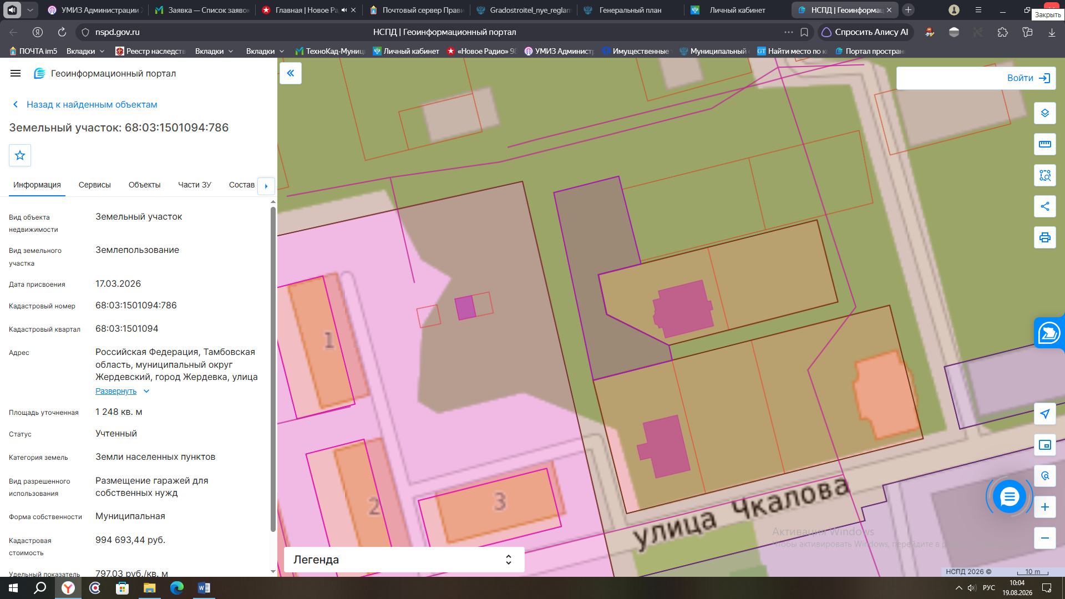This screenshot has height=599, width=1065.
Task: Switch to the Части ЗУ tab
Action: click(195, 185)
